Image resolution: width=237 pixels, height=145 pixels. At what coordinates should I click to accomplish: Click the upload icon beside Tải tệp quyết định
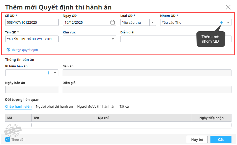(x=8, y=50)
